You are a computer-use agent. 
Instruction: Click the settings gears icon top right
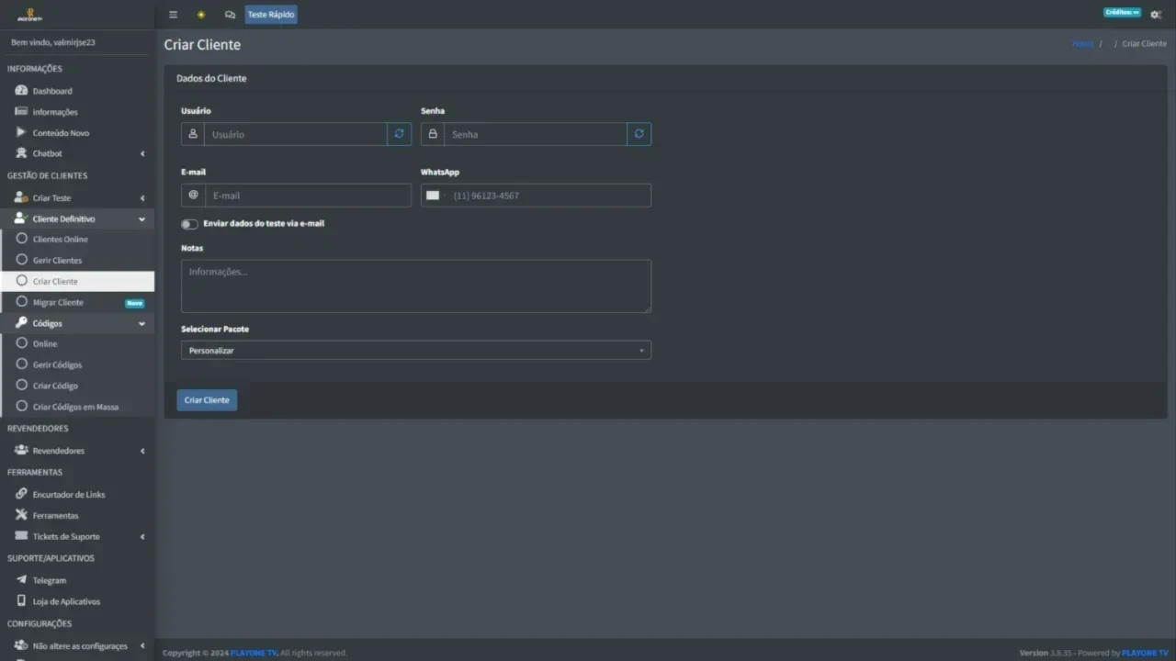[1156, 15]
